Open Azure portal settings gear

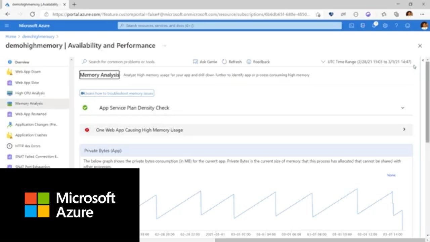pyautogui.click(x=385, y=26)
